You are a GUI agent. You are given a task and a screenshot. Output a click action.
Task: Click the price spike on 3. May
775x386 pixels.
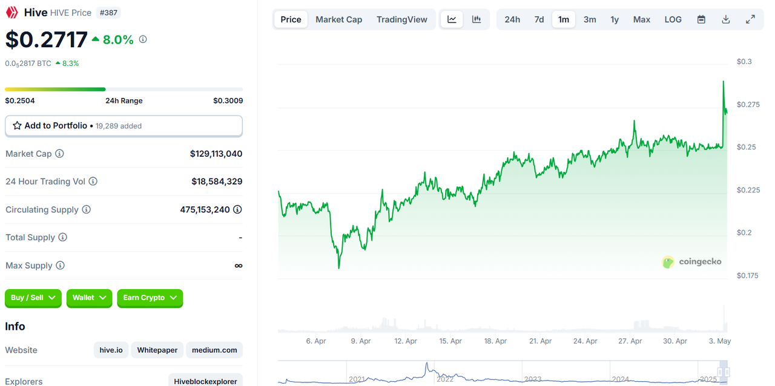pos(724,82)
